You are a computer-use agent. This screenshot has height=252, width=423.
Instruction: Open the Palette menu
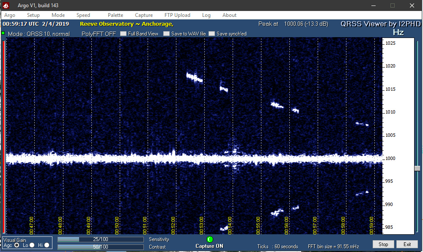[115, 15]
